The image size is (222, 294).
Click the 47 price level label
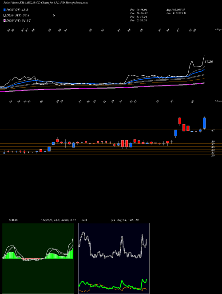[213, 131]
